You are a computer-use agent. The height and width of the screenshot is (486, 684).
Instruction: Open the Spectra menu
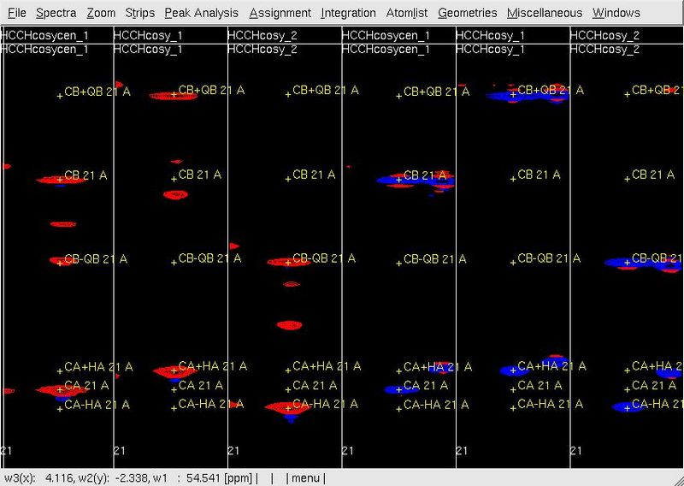pyautogui.click(x=56, y=13)
